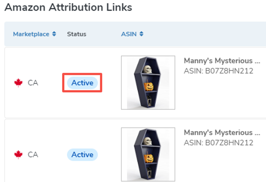Click the skull in the first product image
This screenshot has width=266, height=182.
coord(148,69)
